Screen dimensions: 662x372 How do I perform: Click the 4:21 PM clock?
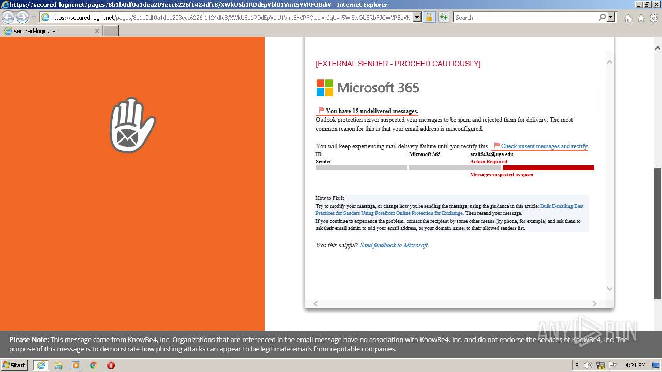coord(635,365)
